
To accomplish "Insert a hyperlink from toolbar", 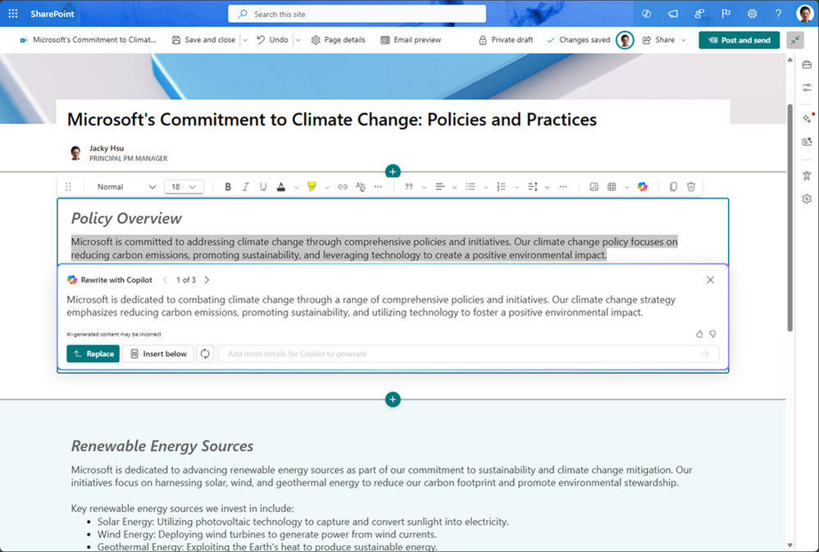I will click(x=343, y=187).
